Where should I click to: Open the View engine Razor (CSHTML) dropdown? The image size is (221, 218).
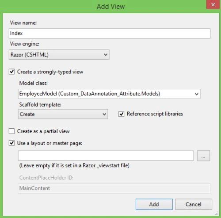point(59,55)
